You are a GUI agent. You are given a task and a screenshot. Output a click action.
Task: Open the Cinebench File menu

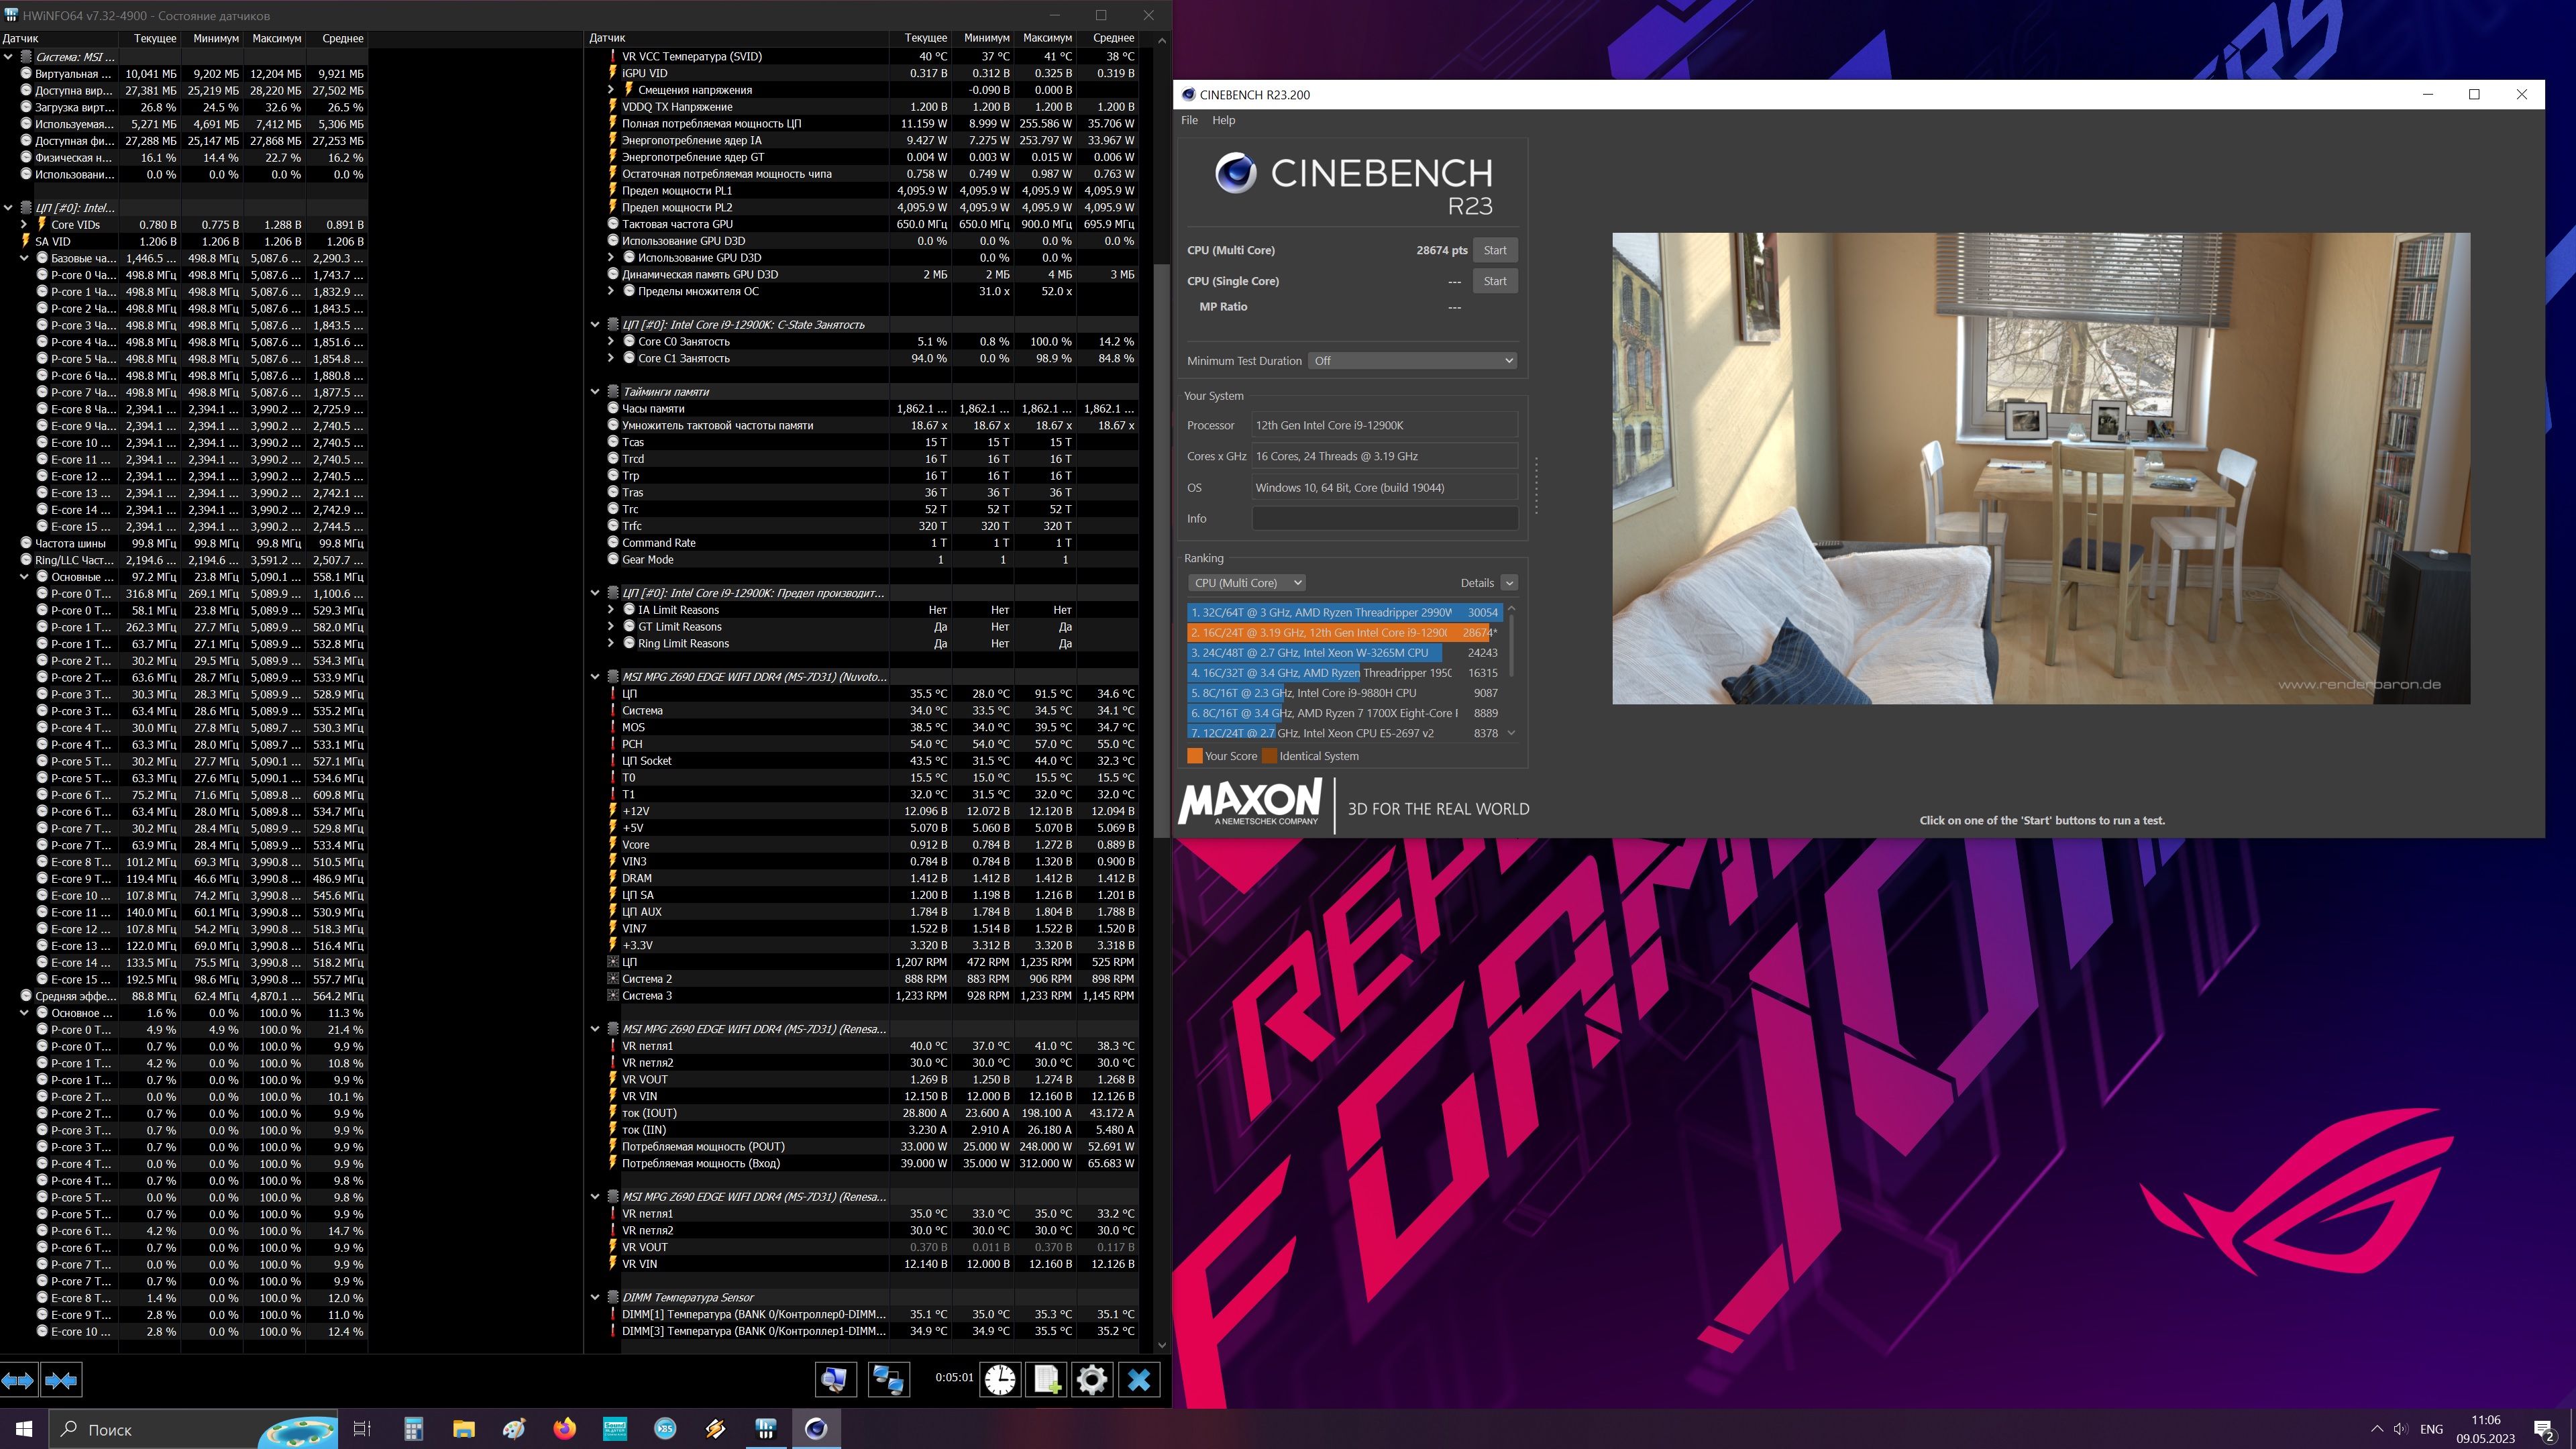pyautogui.click(x=1189, y=120)
